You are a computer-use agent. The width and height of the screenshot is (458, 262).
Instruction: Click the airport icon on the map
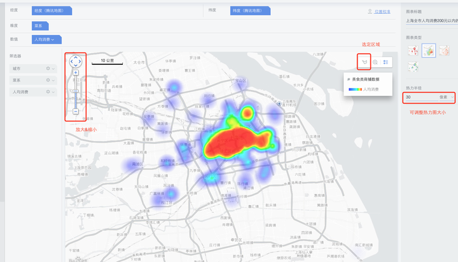[x=279, y=104]
